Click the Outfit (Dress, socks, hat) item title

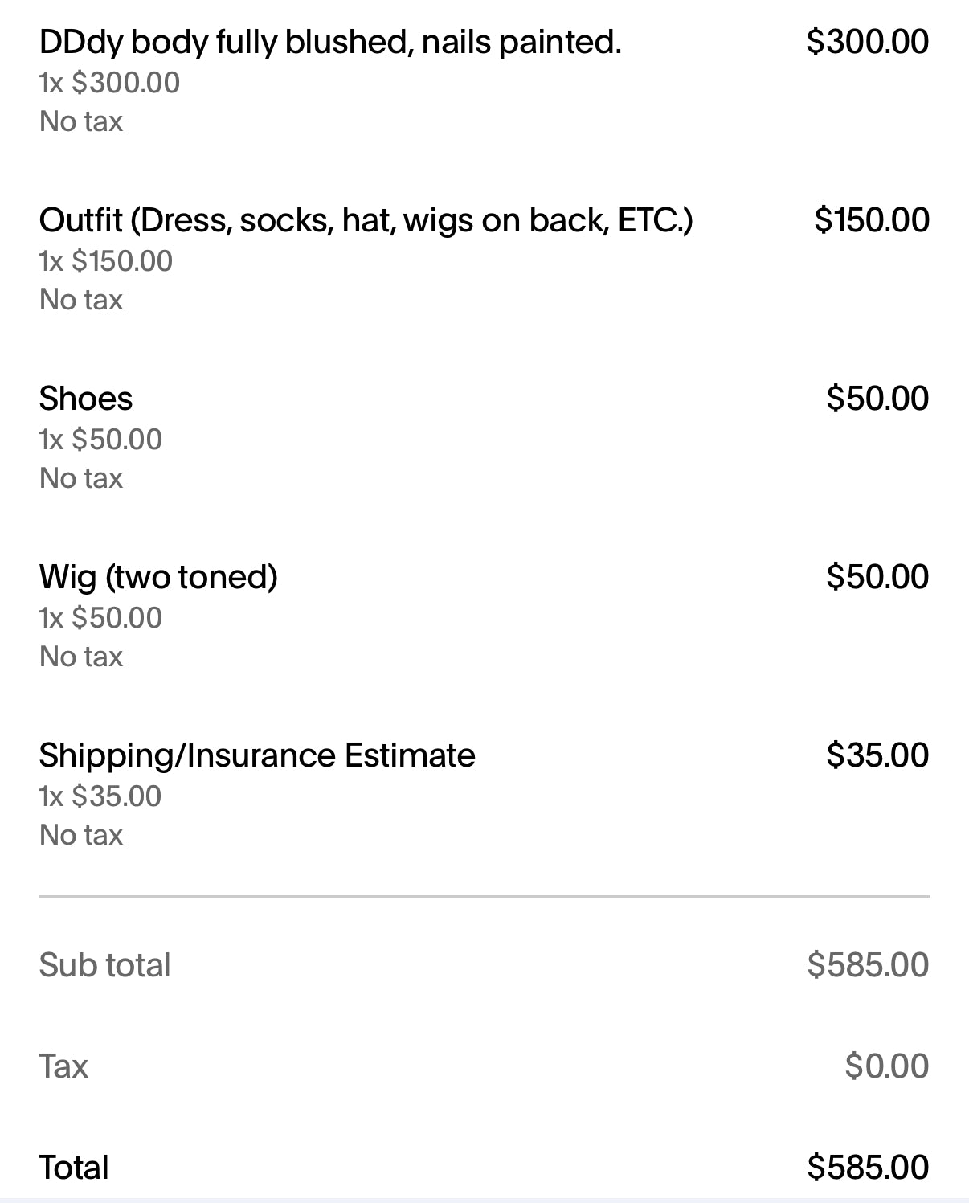point(366,220)
